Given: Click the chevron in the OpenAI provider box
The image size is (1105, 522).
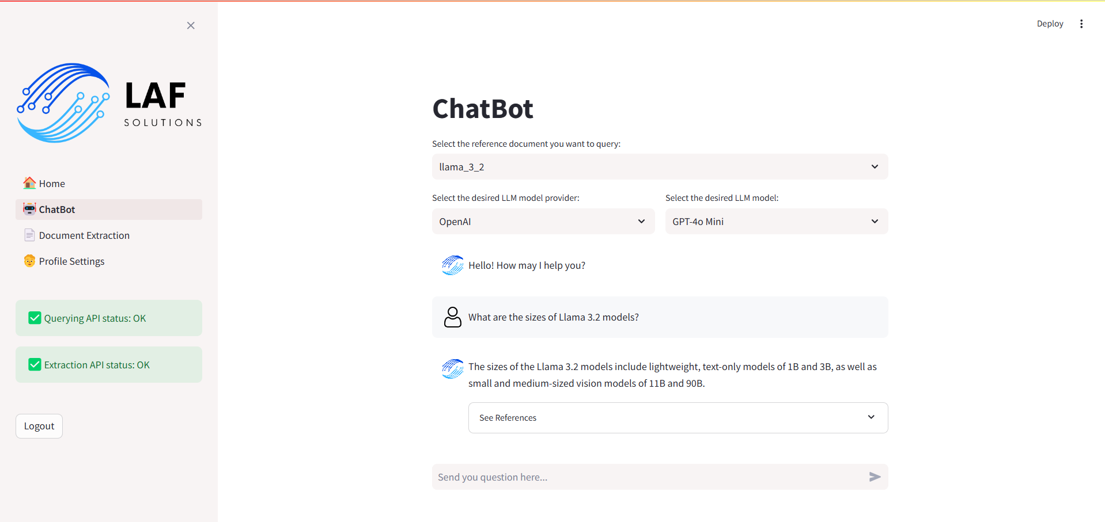Looking at the screenshot, I should point(641,221).
